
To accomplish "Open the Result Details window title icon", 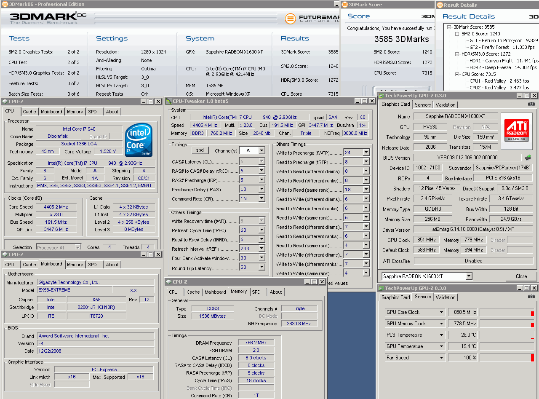I will pyautogui.click(x=440, y=5).
